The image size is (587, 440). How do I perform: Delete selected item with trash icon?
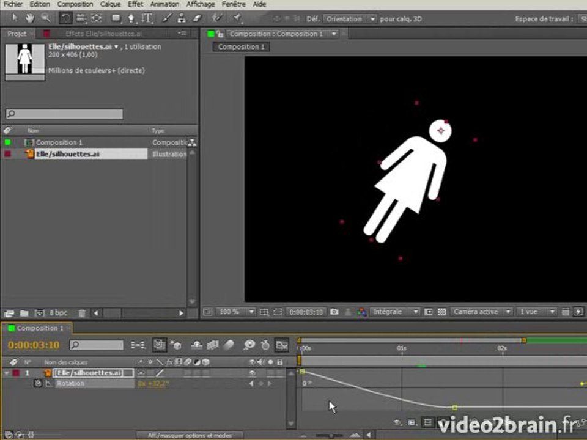[82, 313]
